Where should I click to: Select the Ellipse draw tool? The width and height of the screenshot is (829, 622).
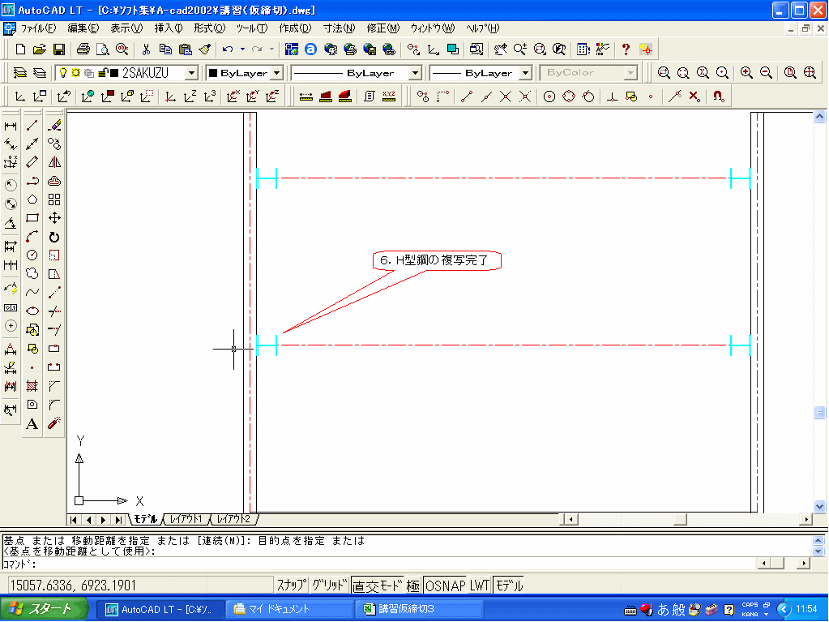(x=32, y=311)
